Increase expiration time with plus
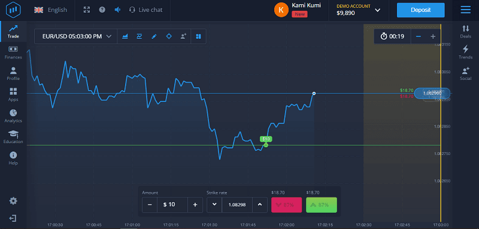 point(433,36)
